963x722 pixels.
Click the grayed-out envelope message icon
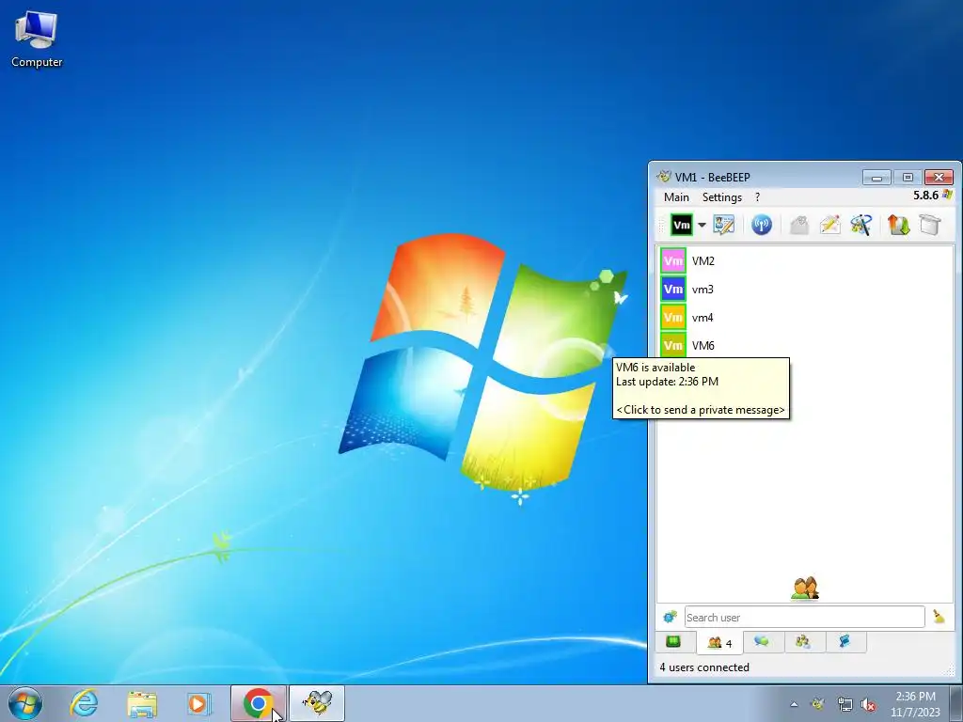799,225
